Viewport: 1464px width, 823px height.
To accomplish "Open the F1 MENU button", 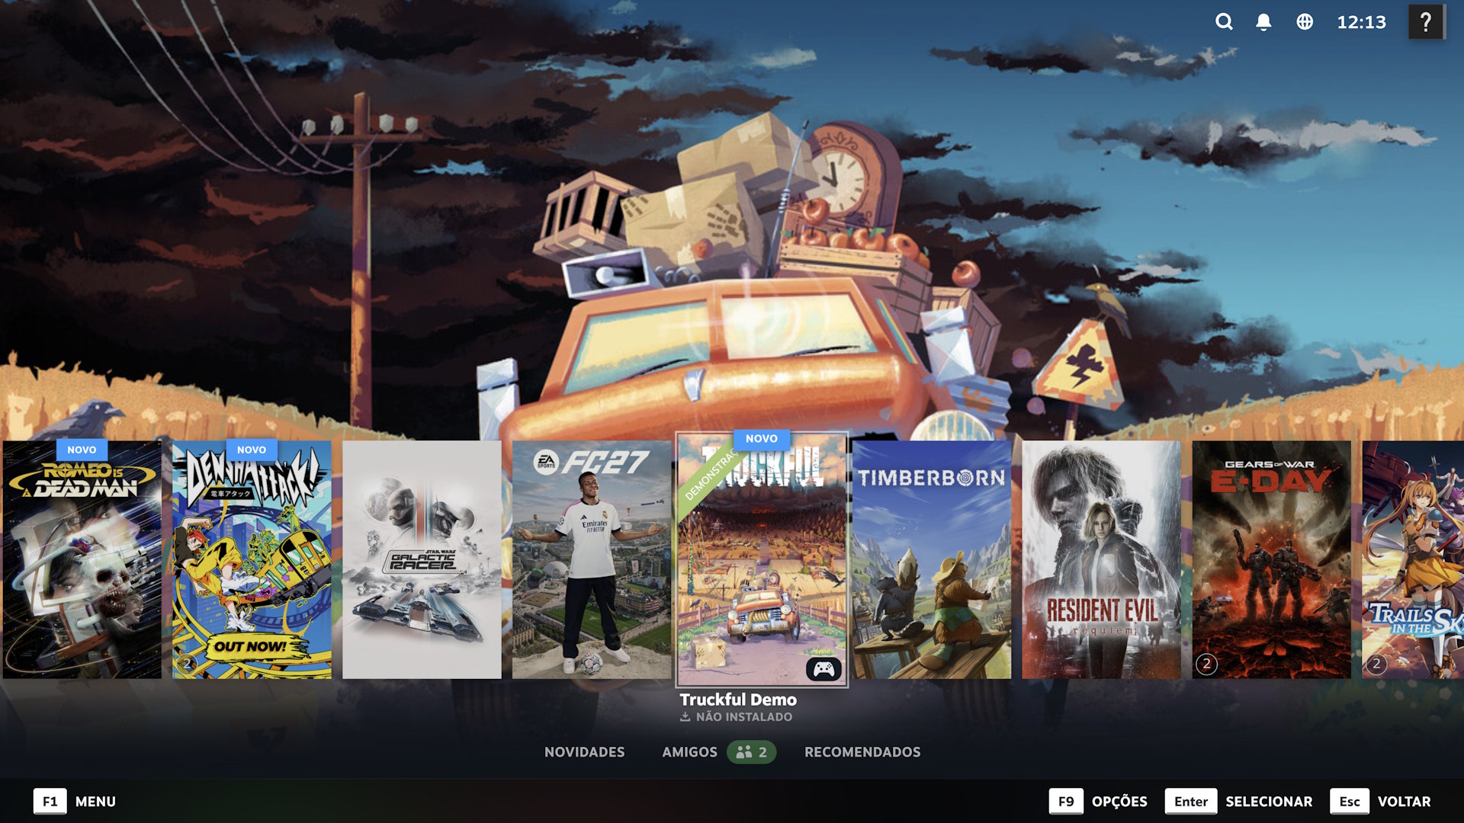I will pyautogui.click(x=75, y=802).
